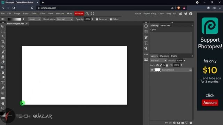
Task: Switch to the Swatches tab
Action: 165,25
